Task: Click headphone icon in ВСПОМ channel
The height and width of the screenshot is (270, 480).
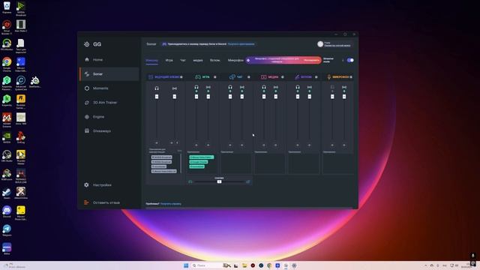Action: point(298,87)
